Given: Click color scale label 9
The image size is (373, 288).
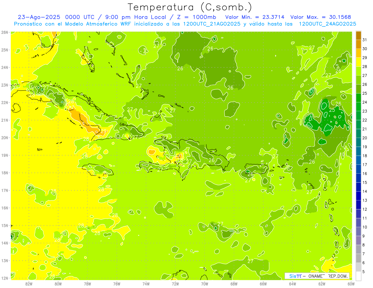Looking at the screenshot, I should pyautogui.click(x=364, y=236).
